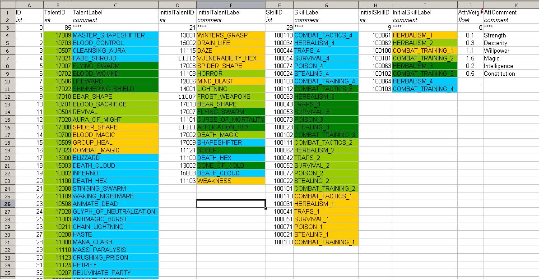The width and height of the screenshot is (539, 279).
Task: Click the column H header
Action: [375, 5]
